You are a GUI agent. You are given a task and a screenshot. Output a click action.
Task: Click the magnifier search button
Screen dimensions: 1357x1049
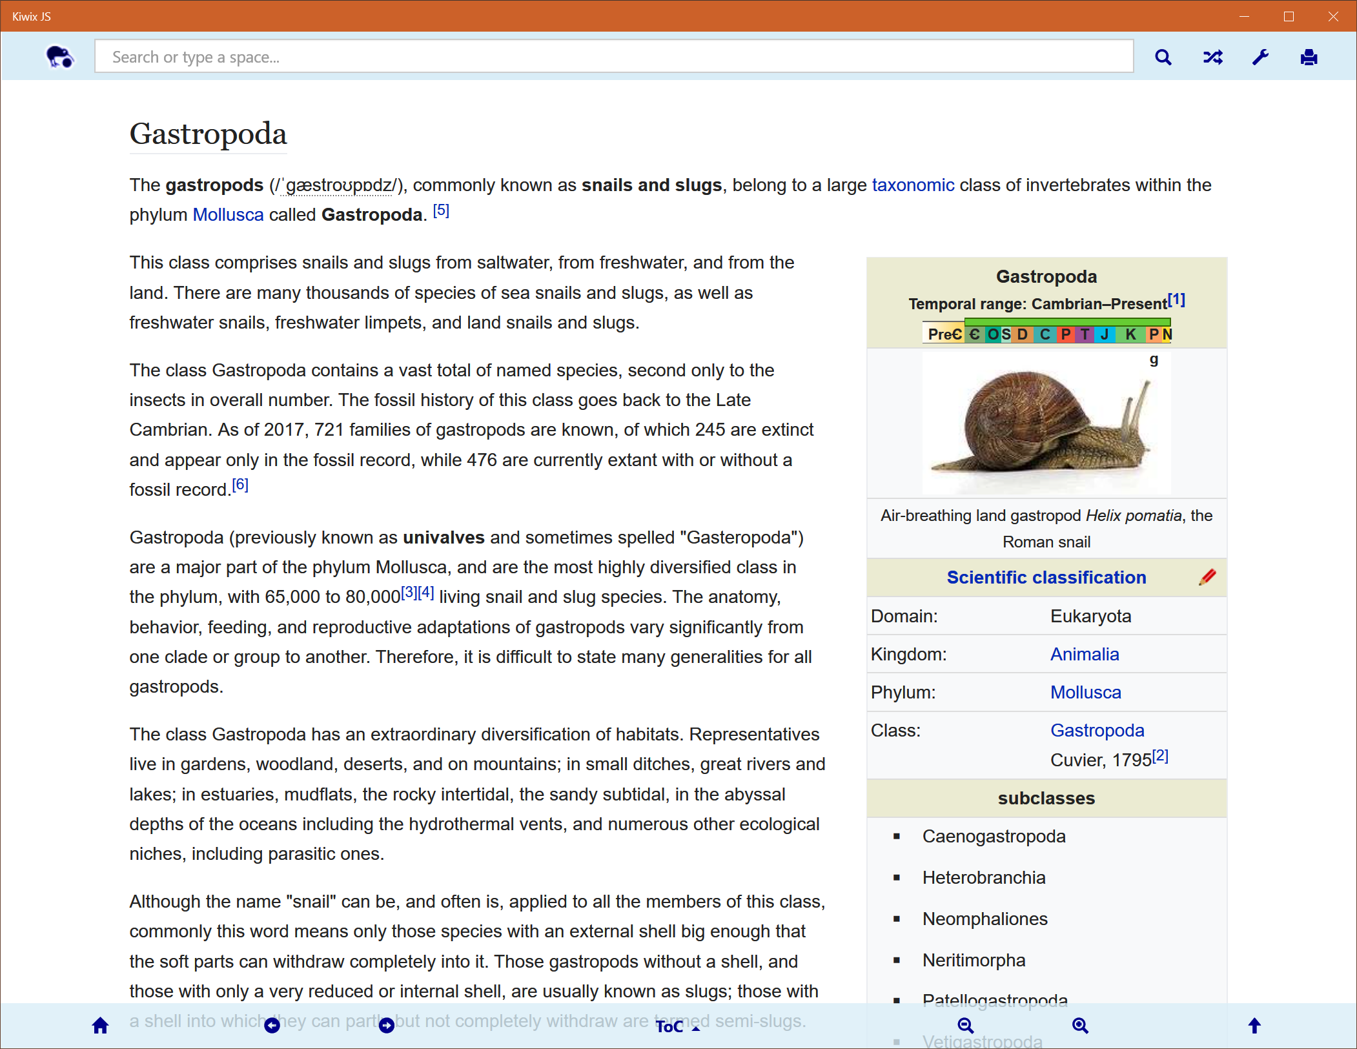(x=1163, y=57)
